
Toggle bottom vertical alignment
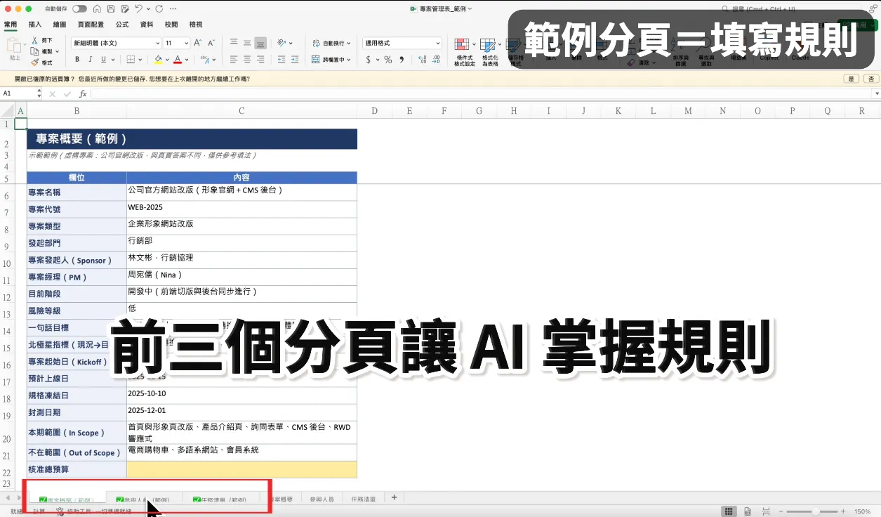260,43
